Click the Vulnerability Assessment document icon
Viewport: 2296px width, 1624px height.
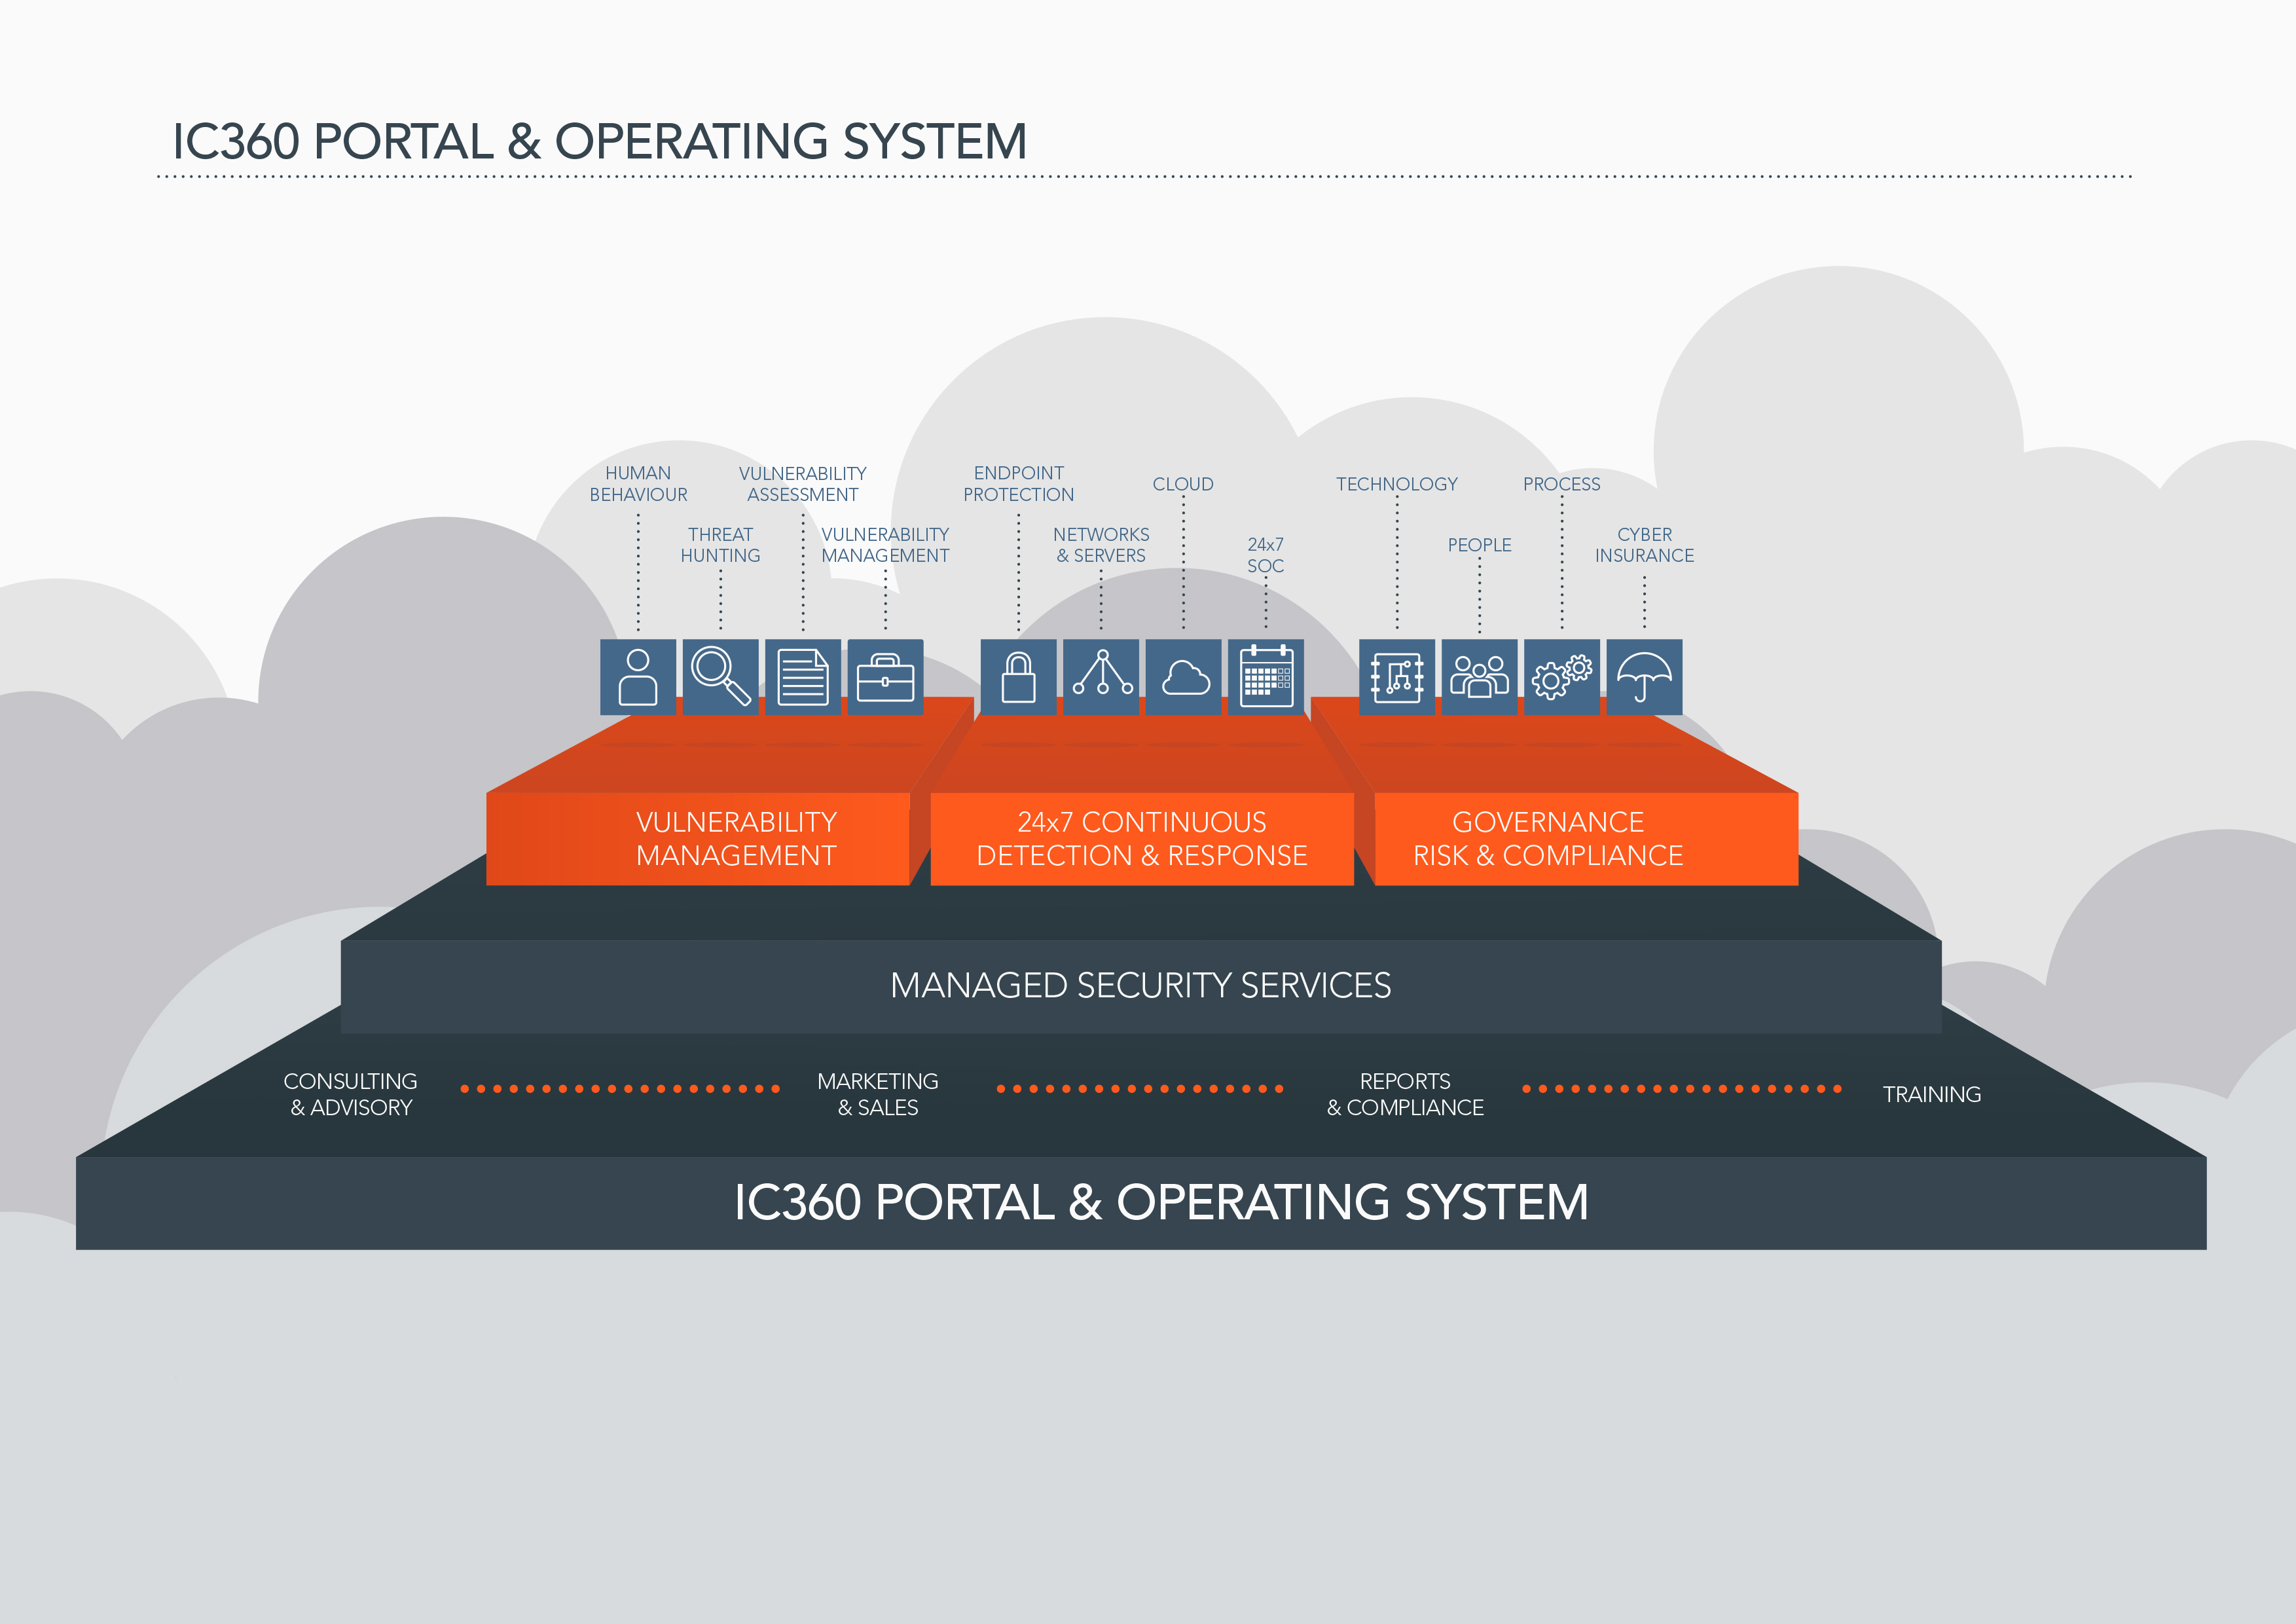pos(803,677)
